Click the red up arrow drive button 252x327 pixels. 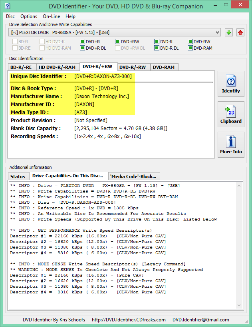pyautogui.click(x=240, y=32)
